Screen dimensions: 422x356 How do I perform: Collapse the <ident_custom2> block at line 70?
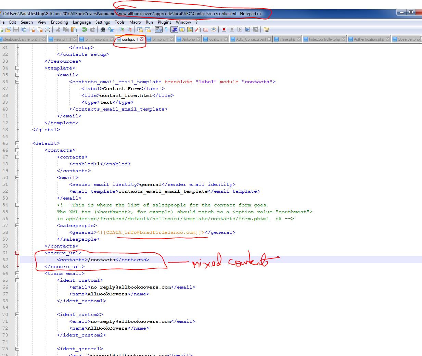point(17,314)
